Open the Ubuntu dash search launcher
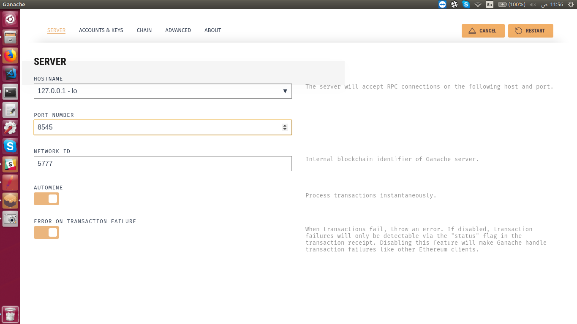This screenshot has width=577, height=324. (x=10, y=19)
